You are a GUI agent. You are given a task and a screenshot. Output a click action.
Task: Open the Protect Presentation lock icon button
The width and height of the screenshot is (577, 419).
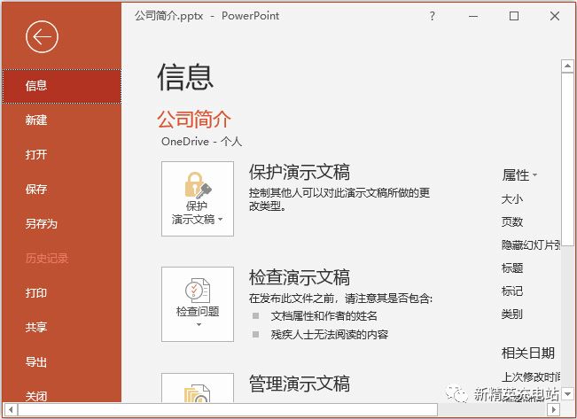[x=198, y=198]
